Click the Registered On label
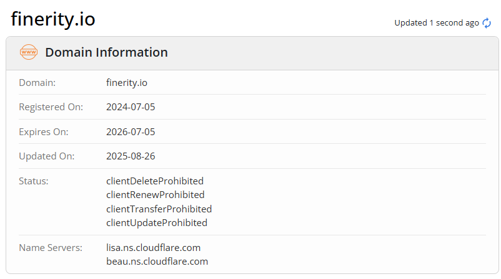 pyautogui.click(x=51, y=107)
